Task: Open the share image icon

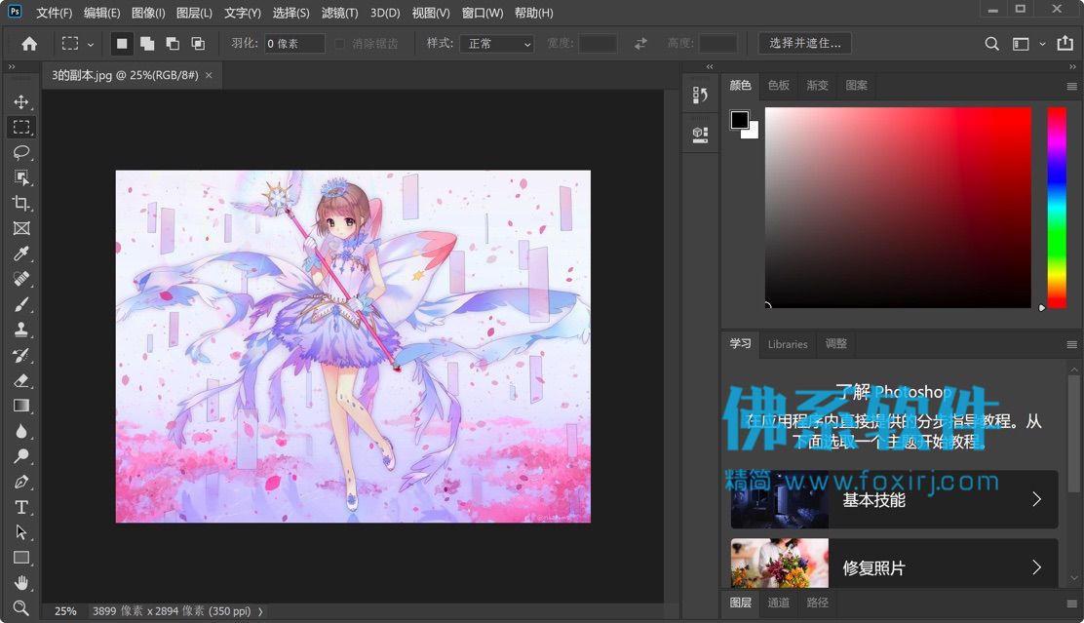Action: pos(1065,44)
